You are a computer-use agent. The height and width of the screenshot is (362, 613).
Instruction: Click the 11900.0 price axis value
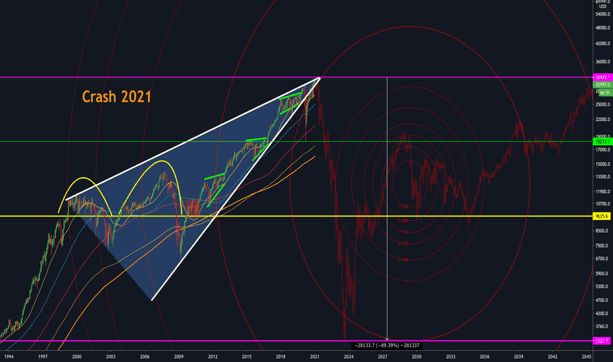tap(602, 192)
